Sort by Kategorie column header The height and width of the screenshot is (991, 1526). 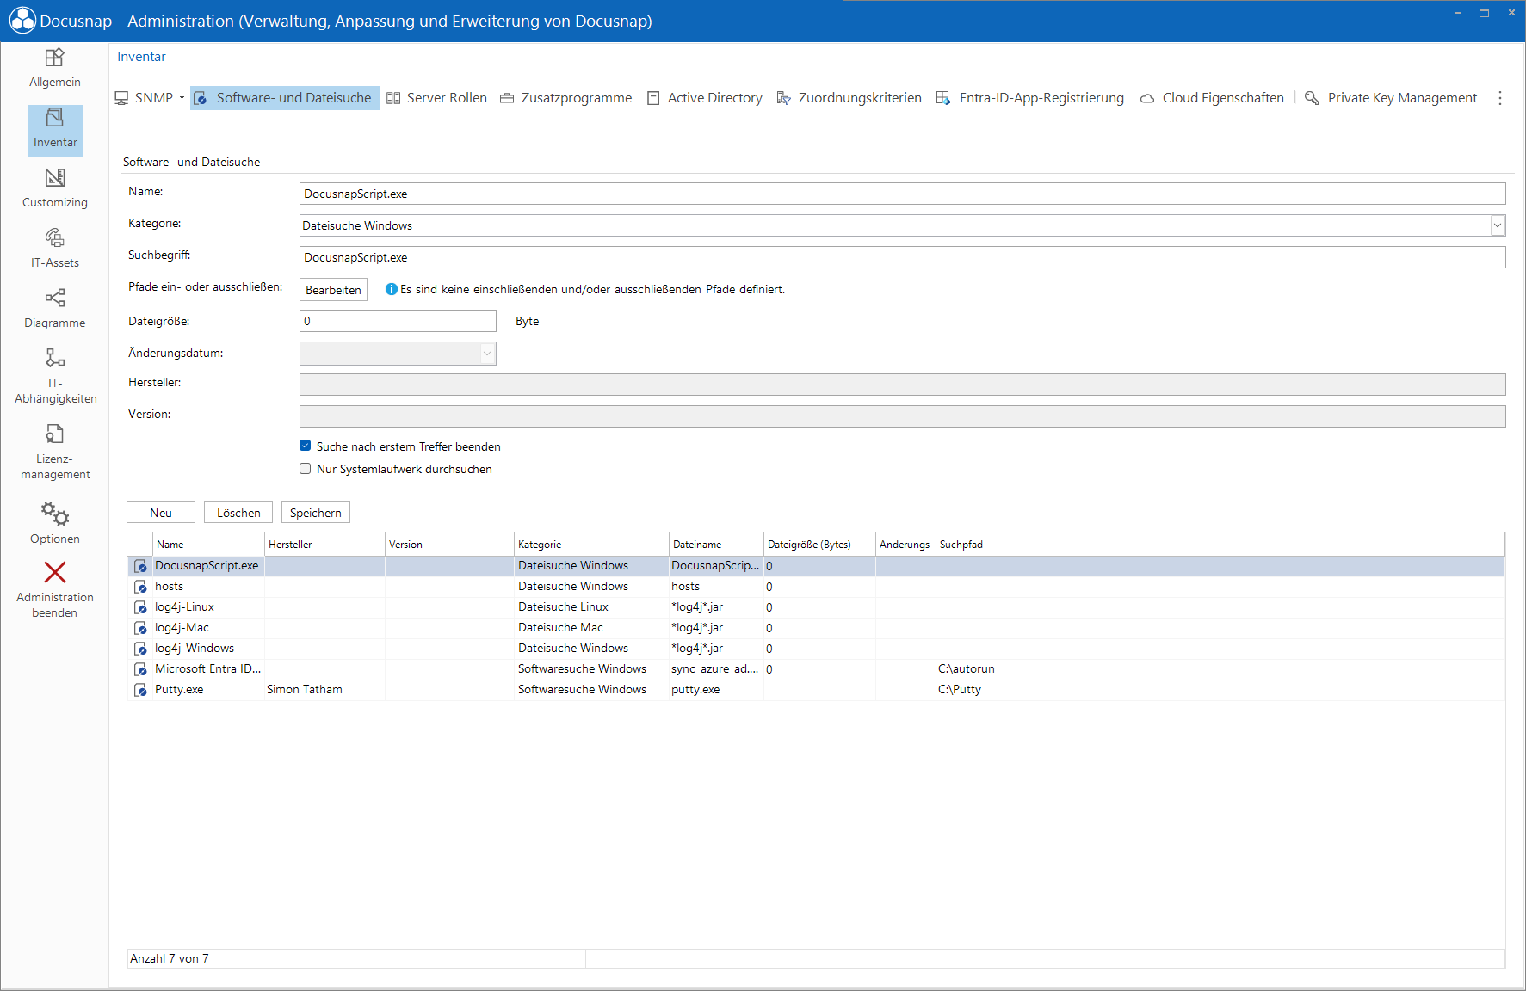591,545
